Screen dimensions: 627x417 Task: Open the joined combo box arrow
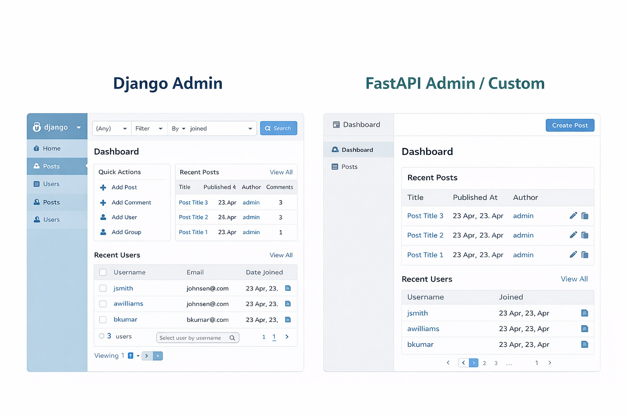coord(250,129)
